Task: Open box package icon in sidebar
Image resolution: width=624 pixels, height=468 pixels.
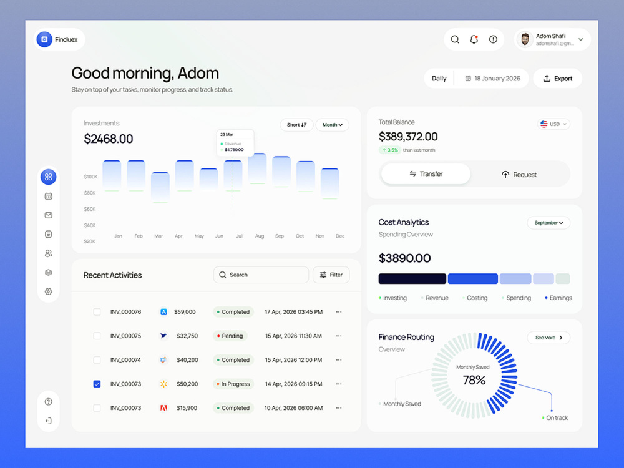Action: (x=49, y=272)
